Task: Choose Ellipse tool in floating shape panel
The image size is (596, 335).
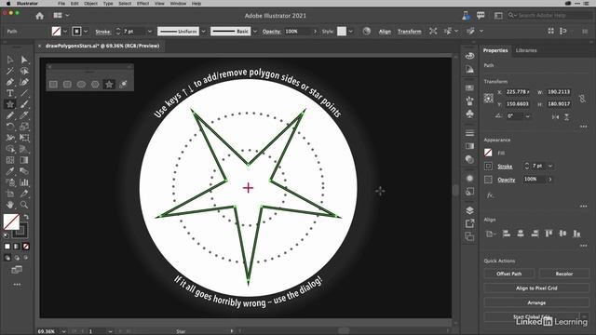Action: 81,85
